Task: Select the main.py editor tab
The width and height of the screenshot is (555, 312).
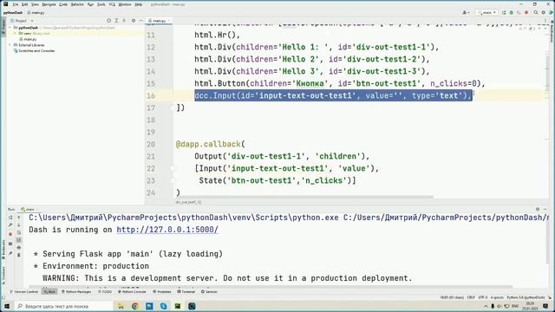Action: [x=159, y=21]
